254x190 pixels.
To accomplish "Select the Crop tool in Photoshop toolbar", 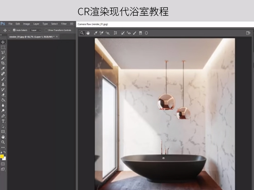I will click(3, 63).
